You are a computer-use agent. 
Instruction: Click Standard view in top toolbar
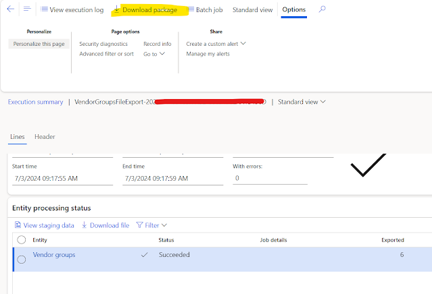pyautogui.click(x=252, y=10)
